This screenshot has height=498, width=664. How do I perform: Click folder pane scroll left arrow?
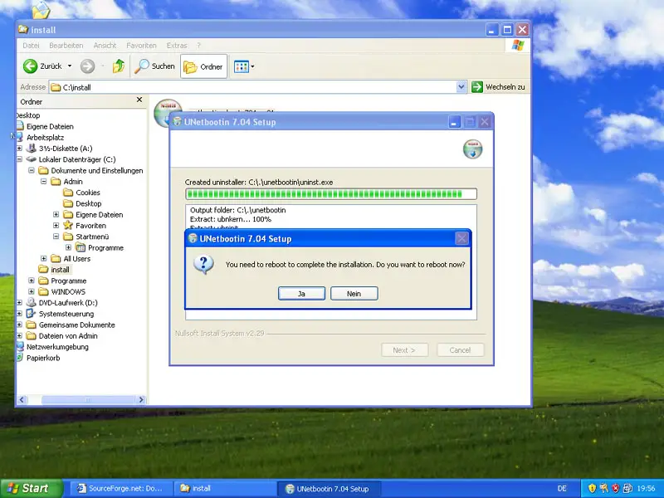click(x=22, y=400)
